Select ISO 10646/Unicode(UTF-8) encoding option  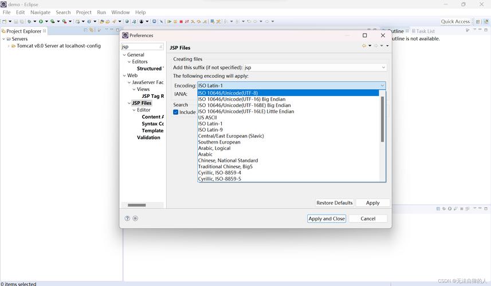point(228,93)
